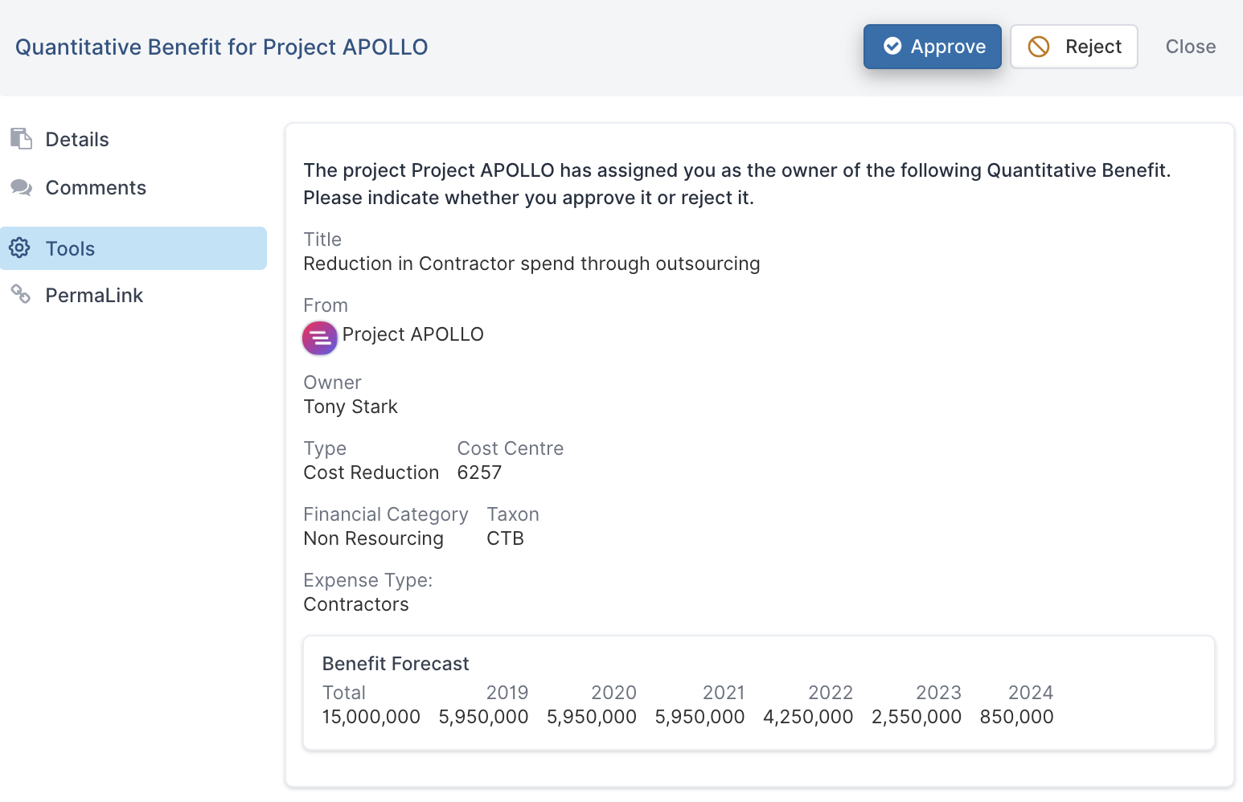Click the prohibited icon on Reject

1039,47
